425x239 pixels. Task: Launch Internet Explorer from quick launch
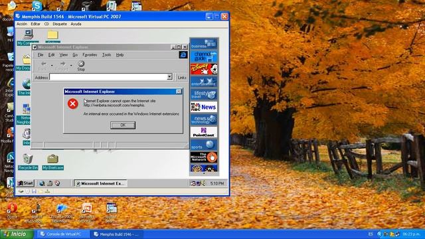click(x=42, y=183)
